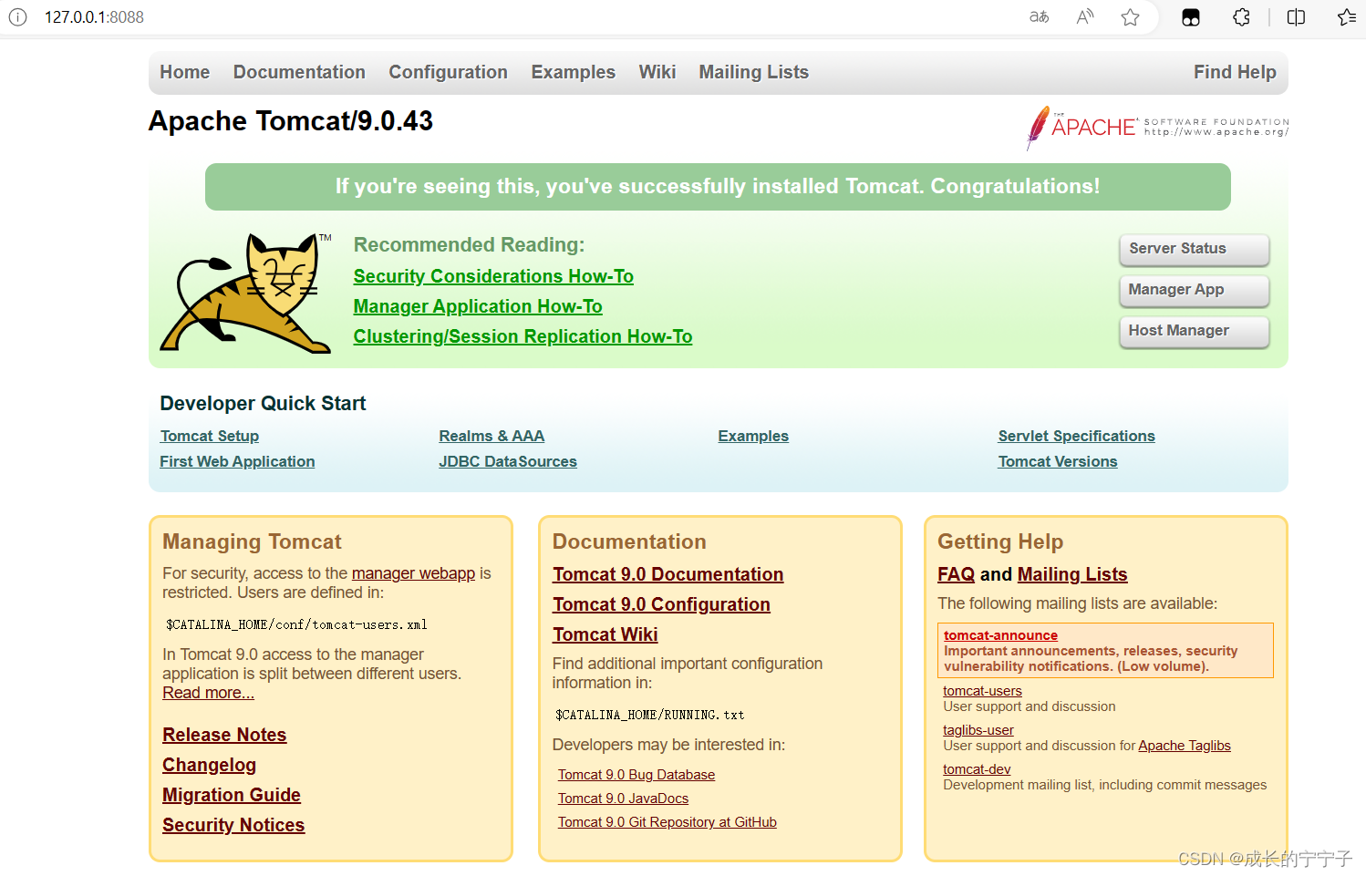Viewport: 1366px width, 876px height.
Task: Open Mailing Lists in the nav bar
Action: [754, 72]
